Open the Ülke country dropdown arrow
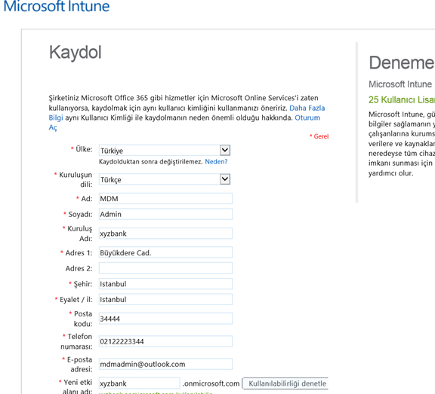The image size is (435, 394). coord(225,150)
